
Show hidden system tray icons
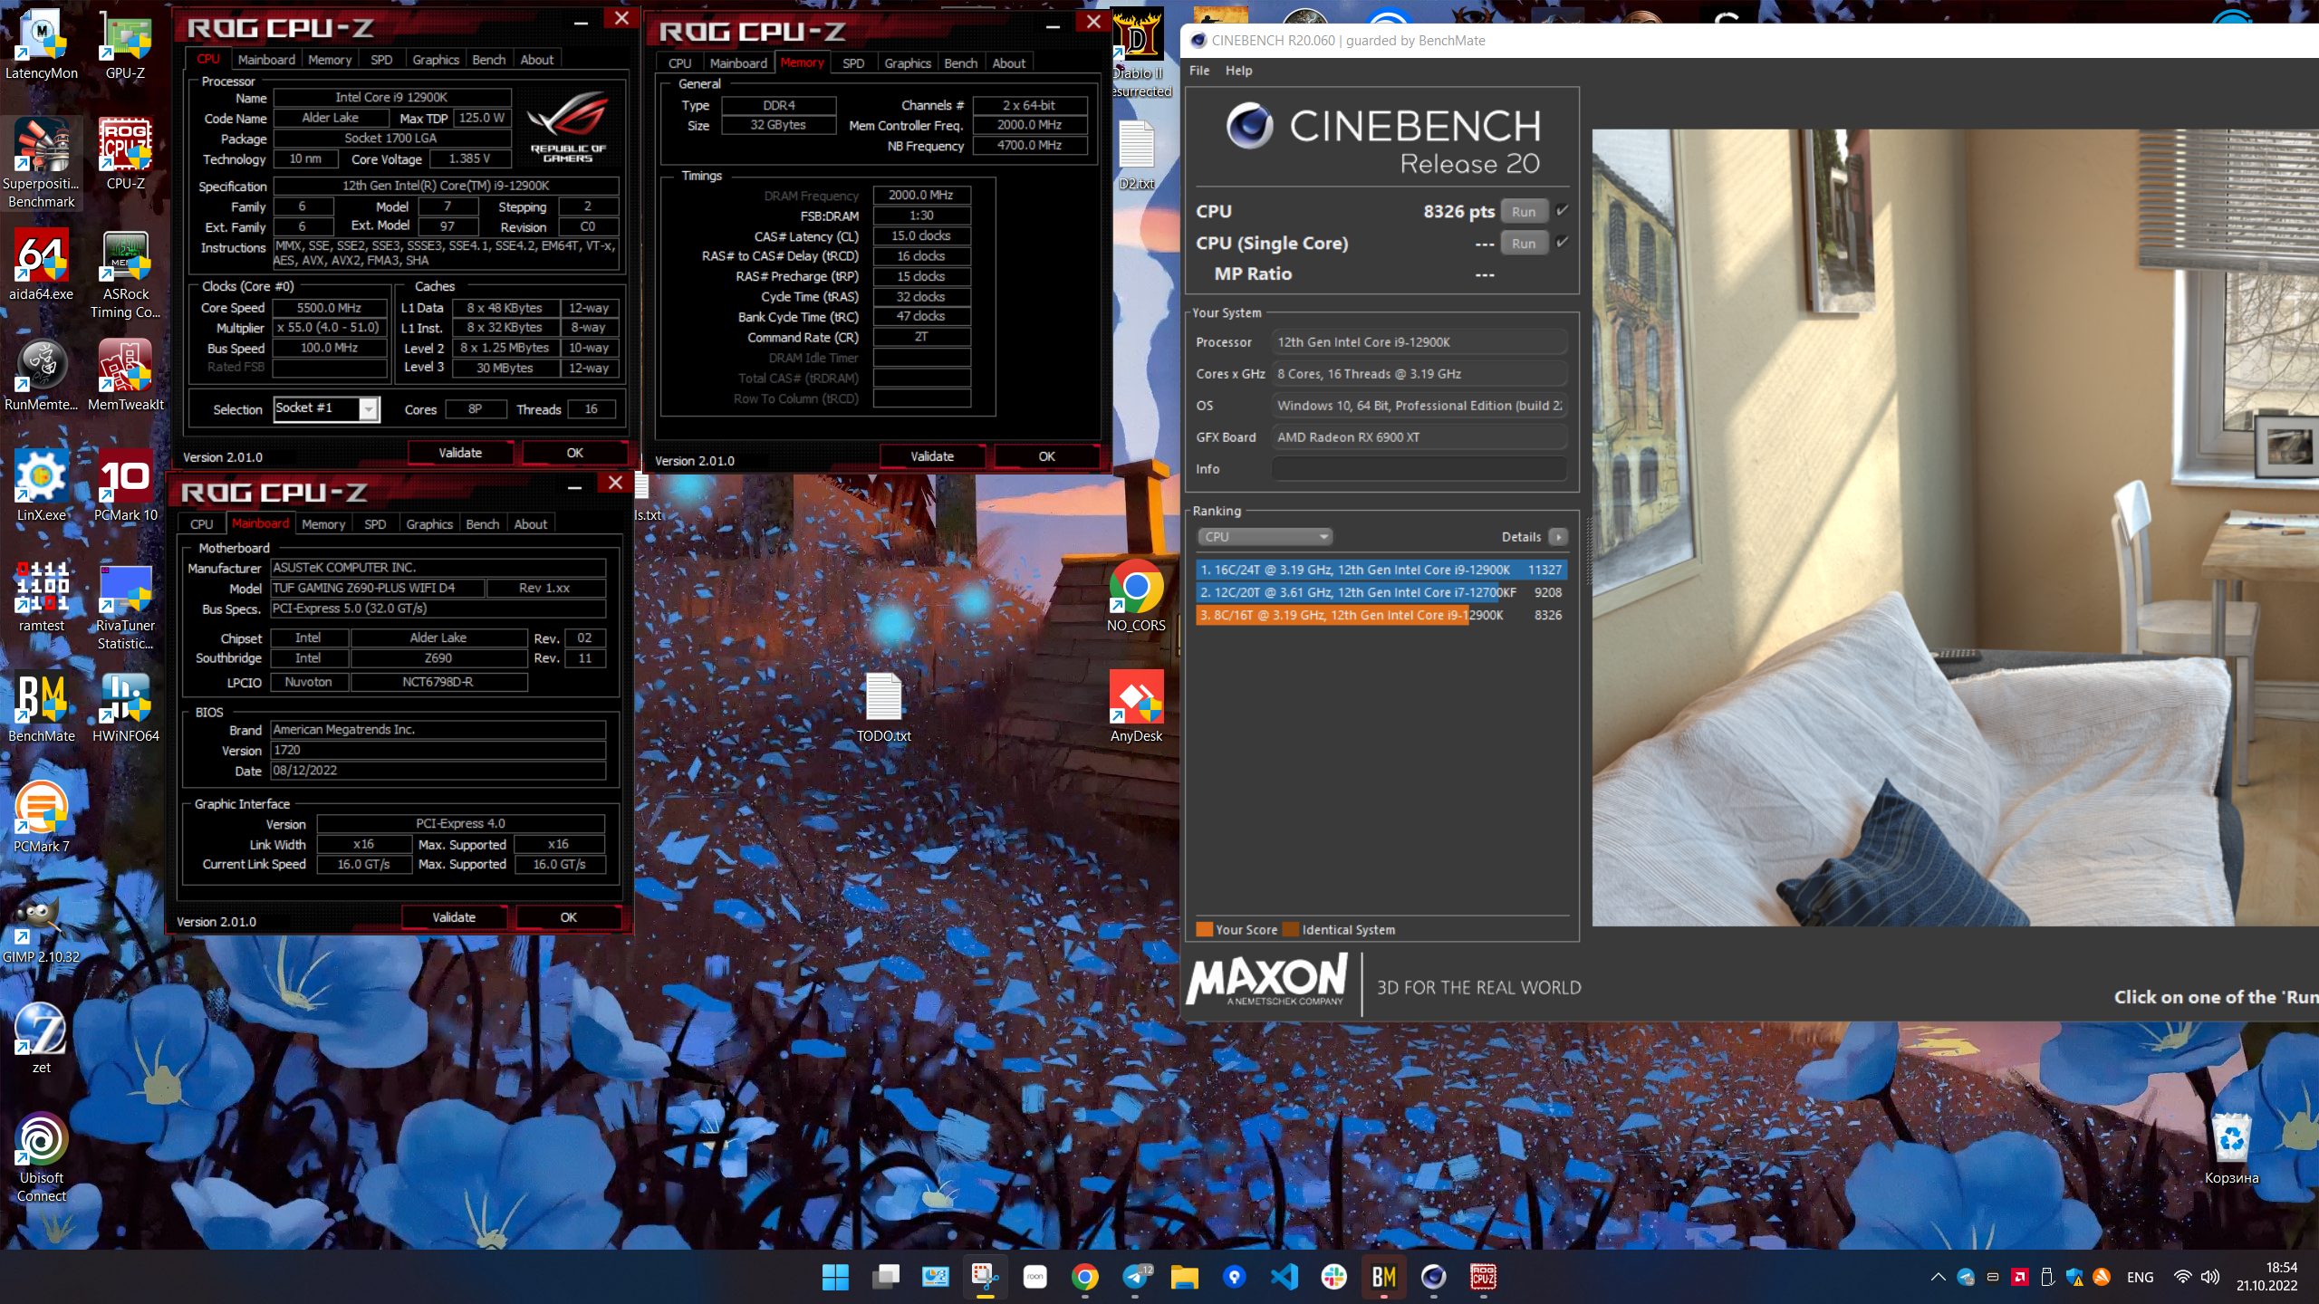1938,1277
